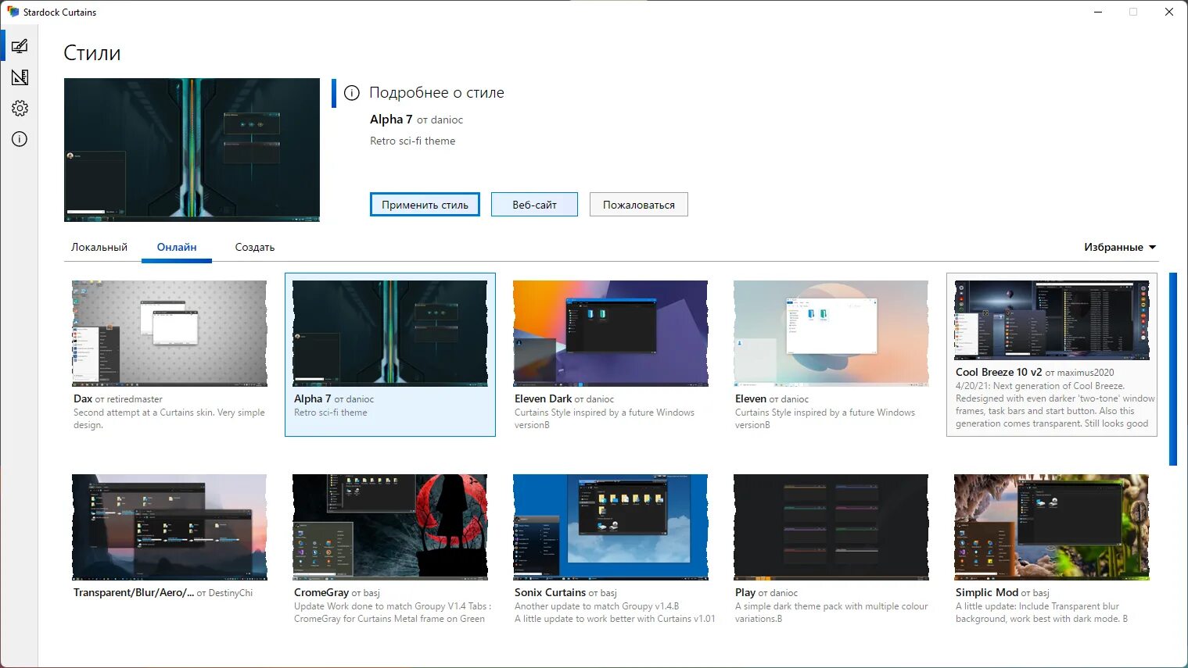Click the large Alpha 7 preview image
Image resolution: width=1188 pixels, height=668 pixels.
(x=192, y=150)
